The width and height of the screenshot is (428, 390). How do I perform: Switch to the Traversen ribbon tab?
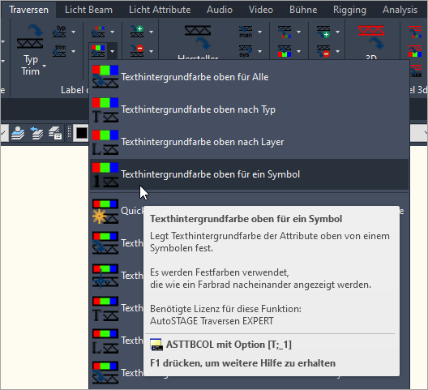point(28,10)
